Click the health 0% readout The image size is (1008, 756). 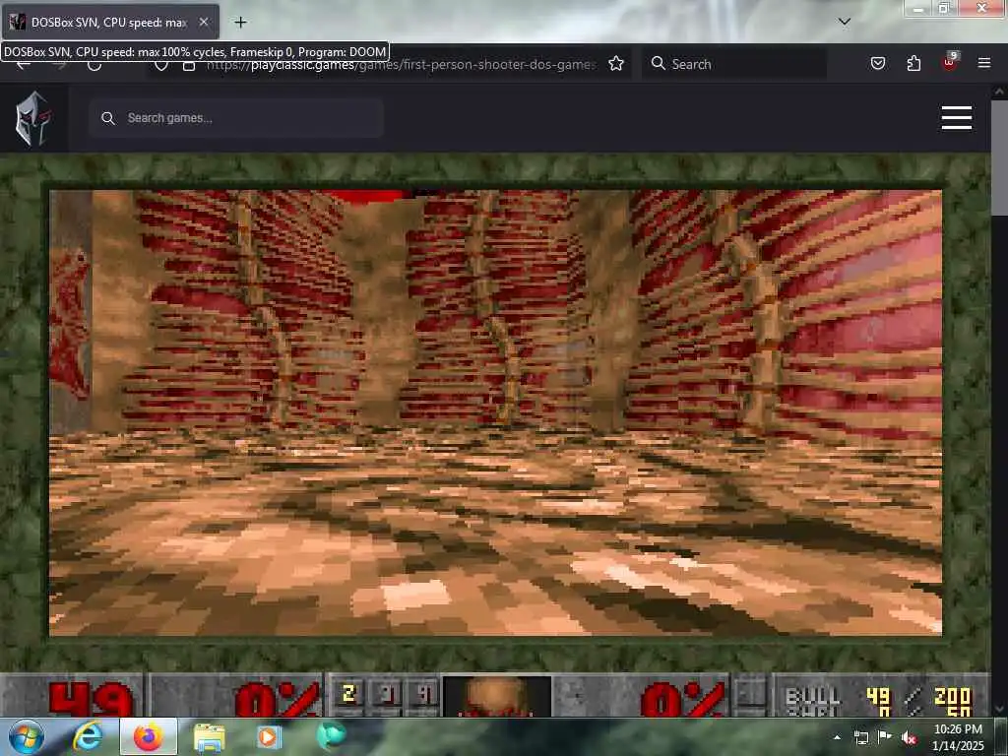pos(277,700)
